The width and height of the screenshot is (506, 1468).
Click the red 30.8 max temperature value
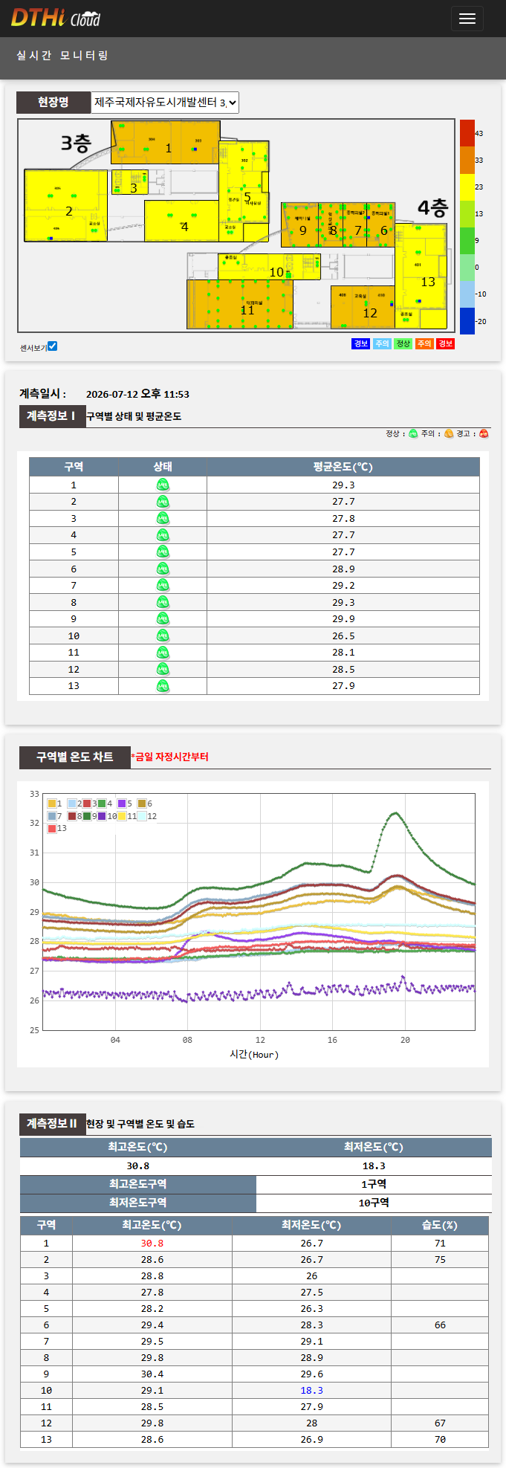click(152, 1243)
